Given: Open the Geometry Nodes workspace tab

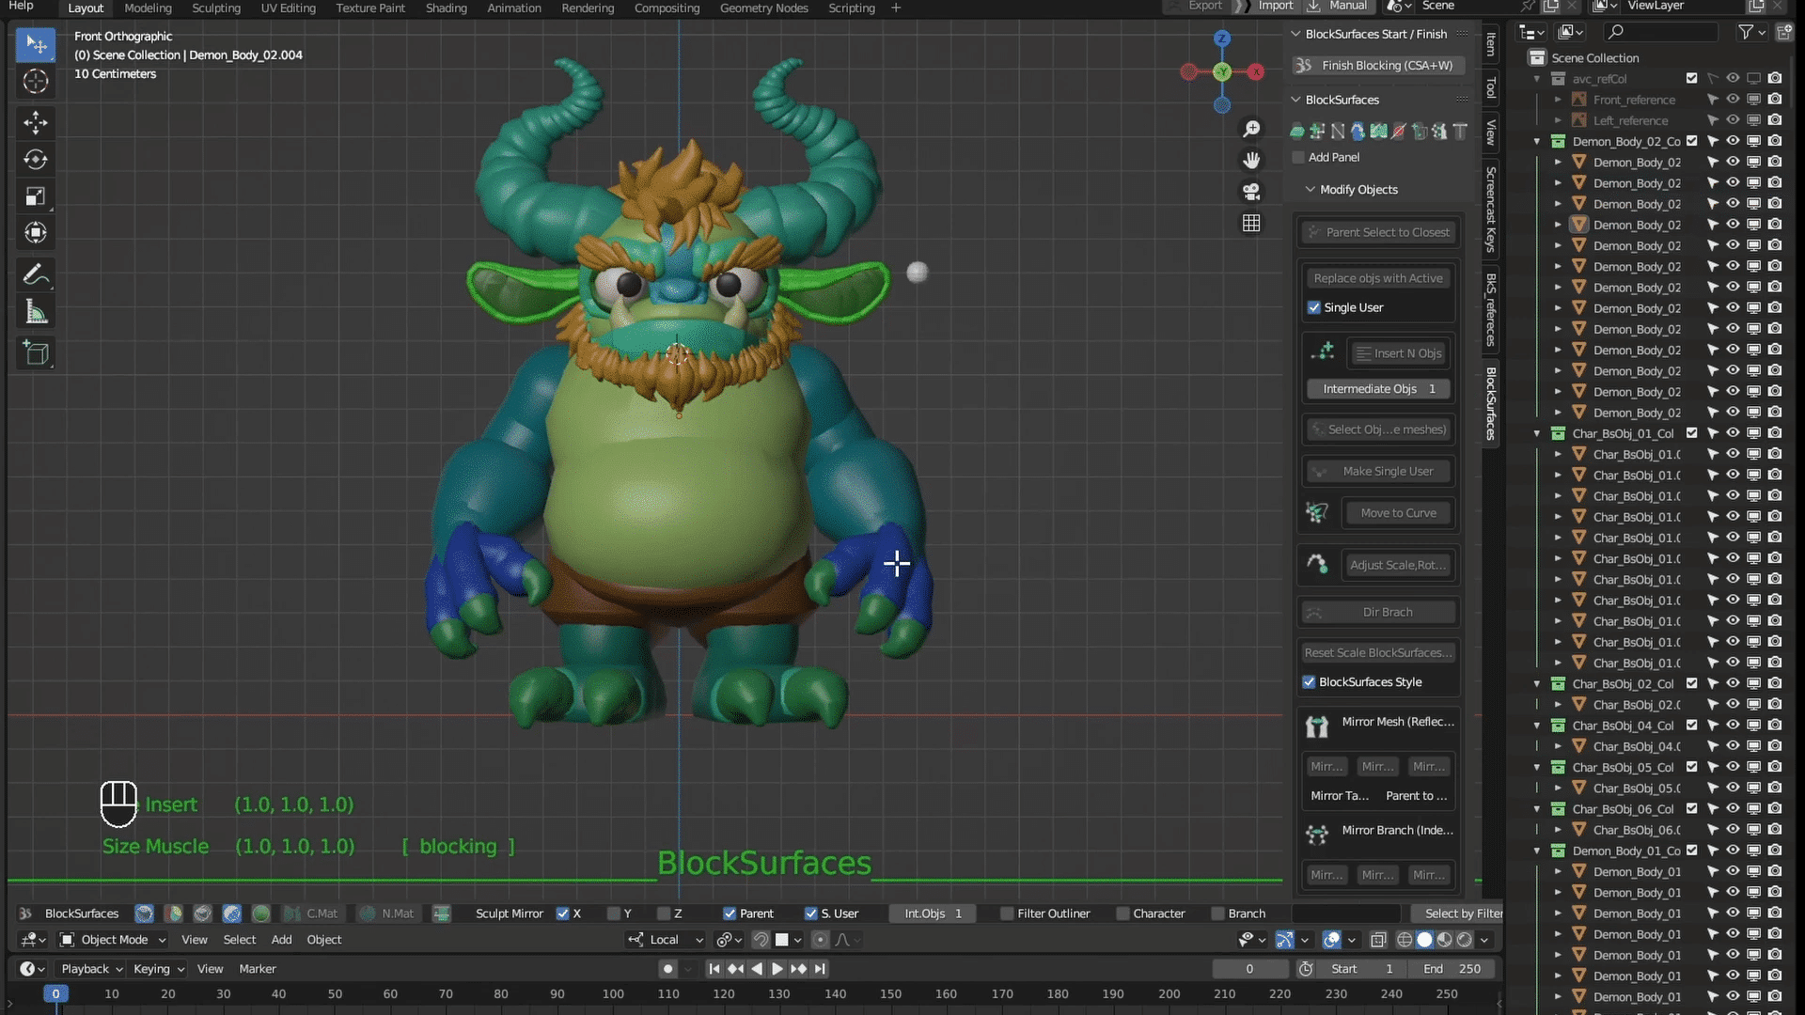Looking at the screenshot, I should click(x=763, y=8).
